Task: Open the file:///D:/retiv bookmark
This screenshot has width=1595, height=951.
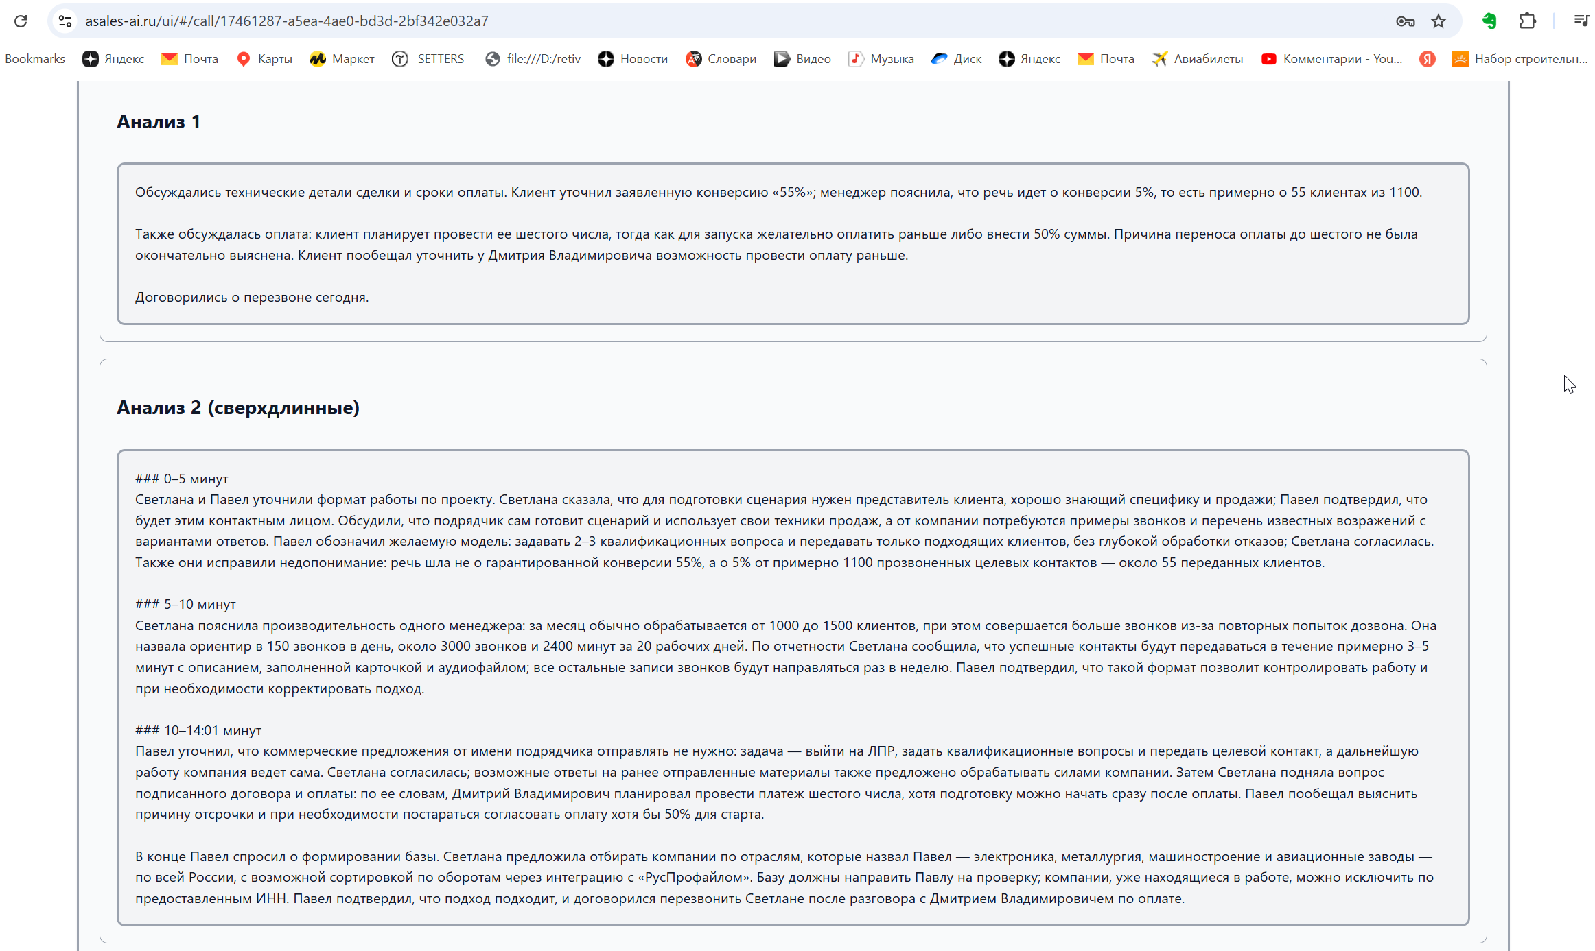Action: pyautogui.click(x=533, y=59)
